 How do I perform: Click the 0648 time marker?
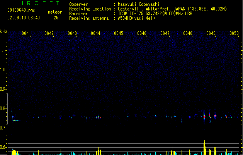188,33
